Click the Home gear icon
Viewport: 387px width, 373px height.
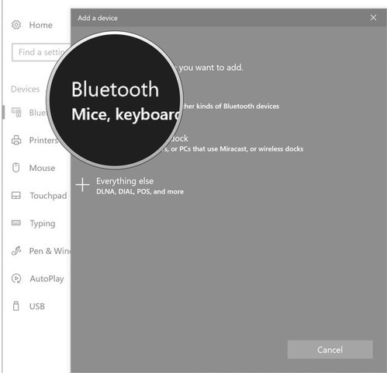tap(16, 25)
